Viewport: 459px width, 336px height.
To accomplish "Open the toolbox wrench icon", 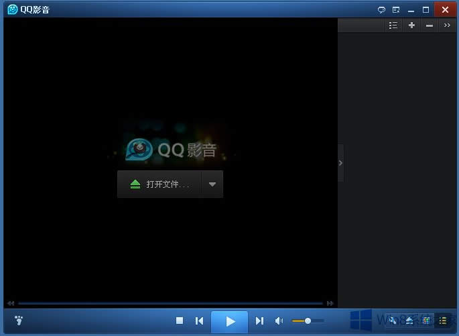I will pyautogui.click(x=393, y=321).
